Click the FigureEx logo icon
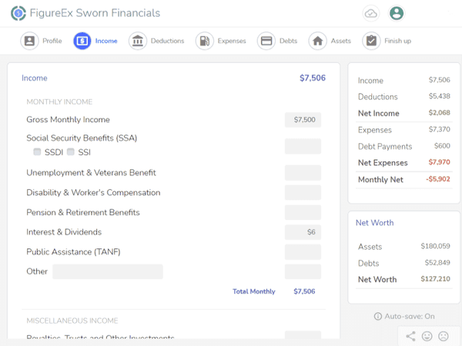This screenshot has width=462, height=346. [18, 13]
